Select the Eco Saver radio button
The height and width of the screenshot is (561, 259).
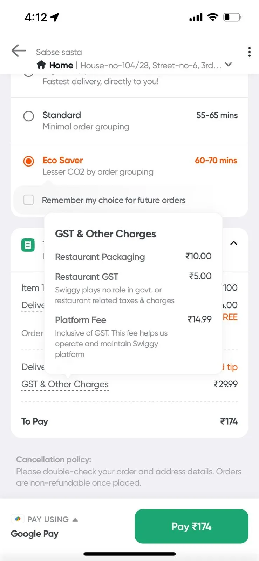(28, 161)
